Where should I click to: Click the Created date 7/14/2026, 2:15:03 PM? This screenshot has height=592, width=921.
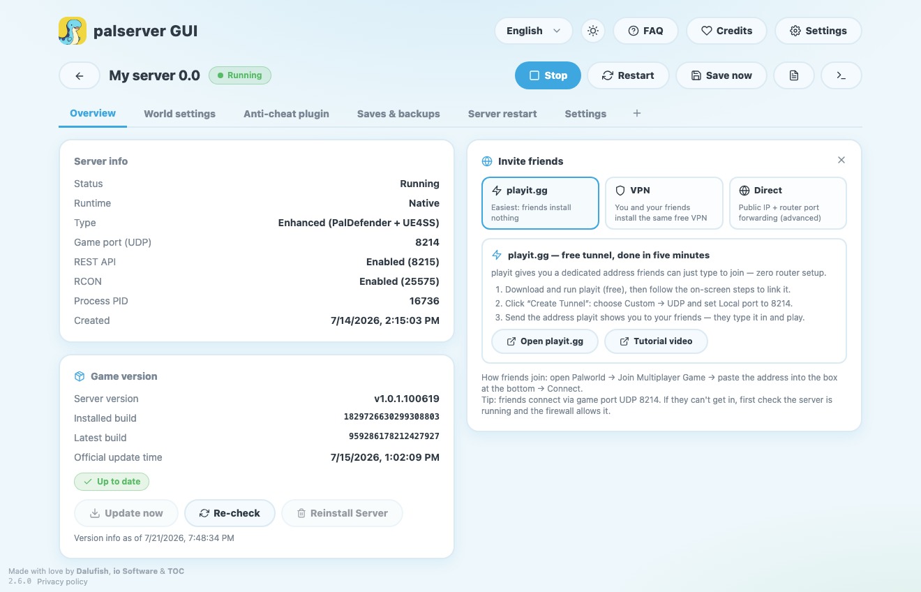385,320
